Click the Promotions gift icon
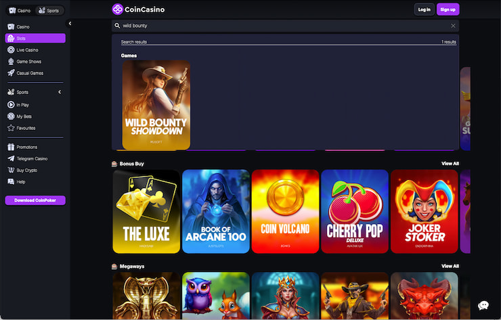This screenshot has width=501, height=320. point(11,147)
